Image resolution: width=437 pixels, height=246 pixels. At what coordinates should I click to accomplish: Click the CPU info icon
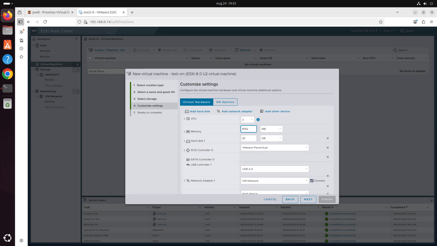pos(258,120)
